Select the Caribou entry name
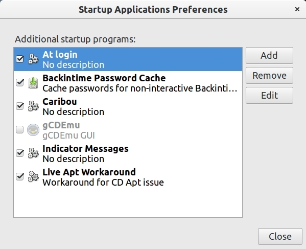This screenshot has height=249, width=306. (60, 102)
